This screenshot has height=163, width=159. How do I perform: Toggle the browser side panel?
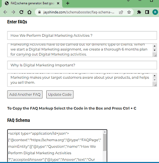tap(147, 12)
